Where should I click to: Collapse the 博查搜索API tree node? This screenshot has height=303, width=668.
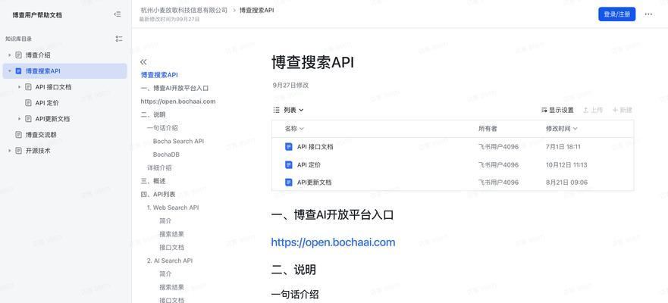pos(10,71)
